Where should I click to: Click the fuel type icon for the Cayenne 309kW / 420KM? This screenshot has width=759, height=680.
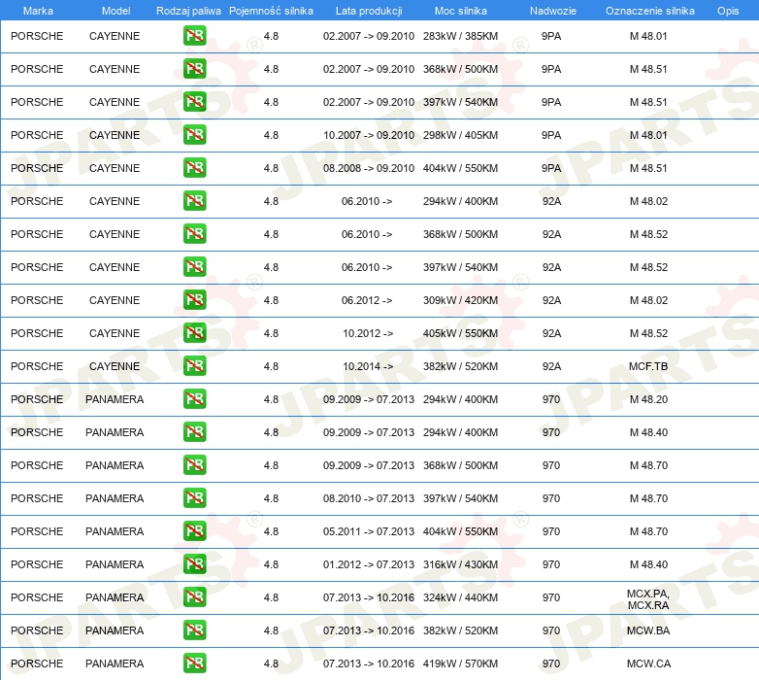pos(194,300)
